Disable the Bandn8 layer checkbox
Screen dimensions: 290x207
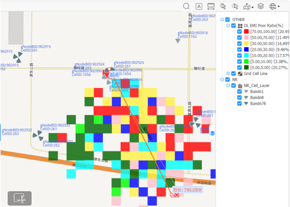(239, 98)
